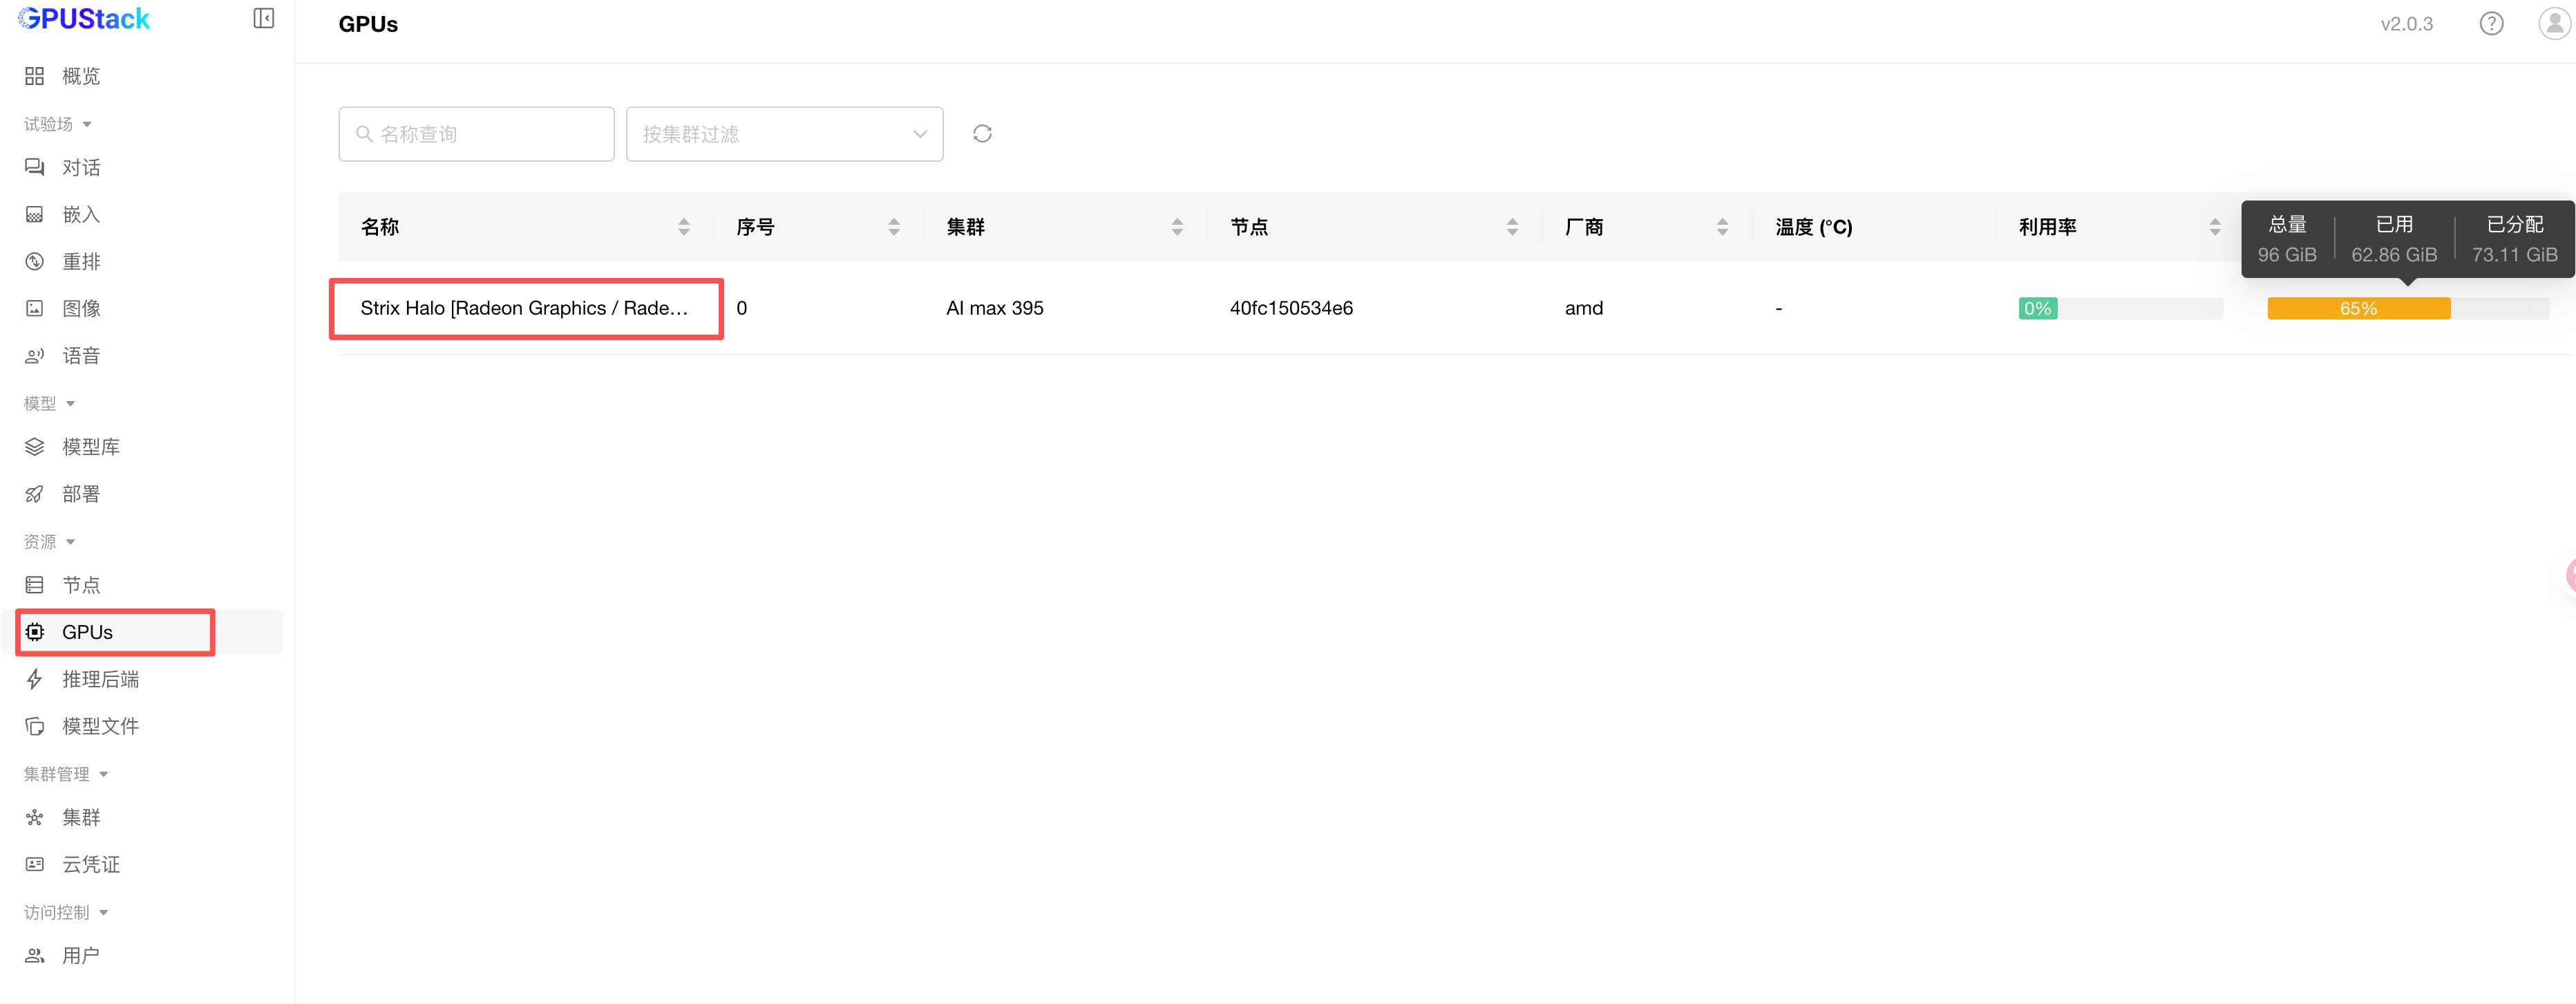Sort by 利用率 column arrows

pyautogui.click(x=2214, y=227)
